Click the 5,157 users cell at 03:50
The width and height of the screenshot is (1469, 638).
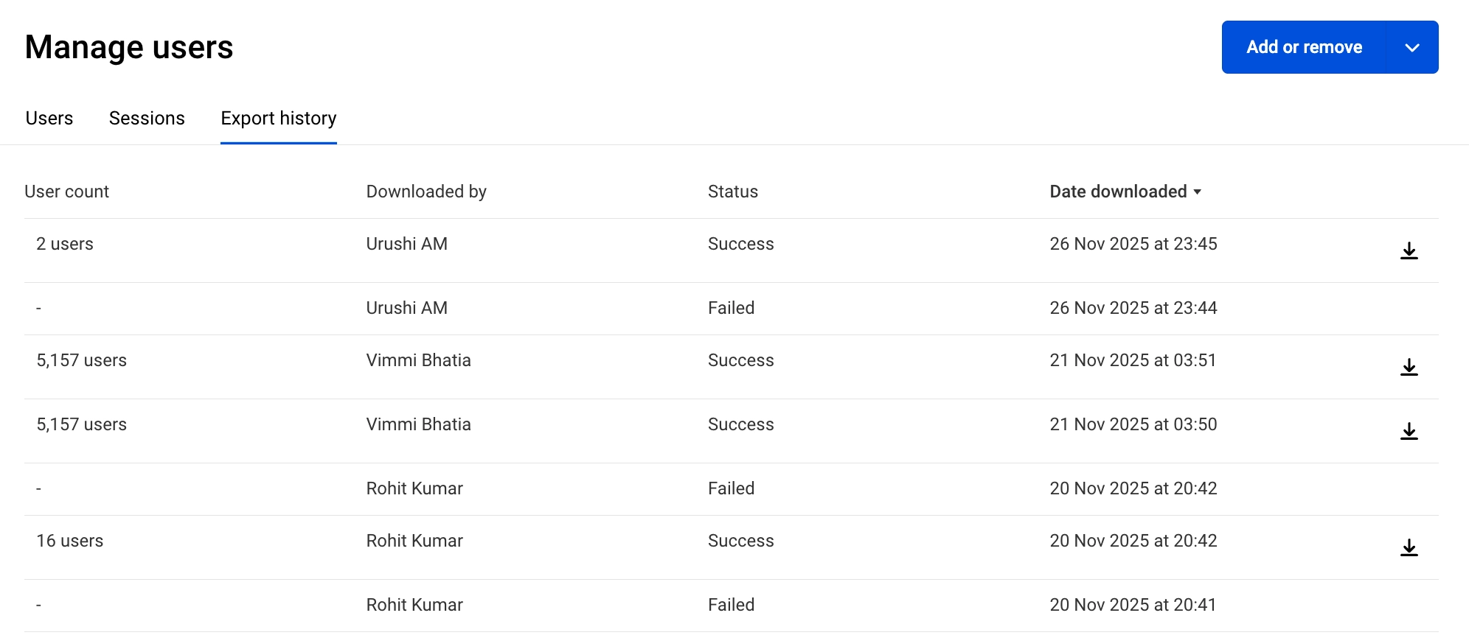(x=82, y=424)
